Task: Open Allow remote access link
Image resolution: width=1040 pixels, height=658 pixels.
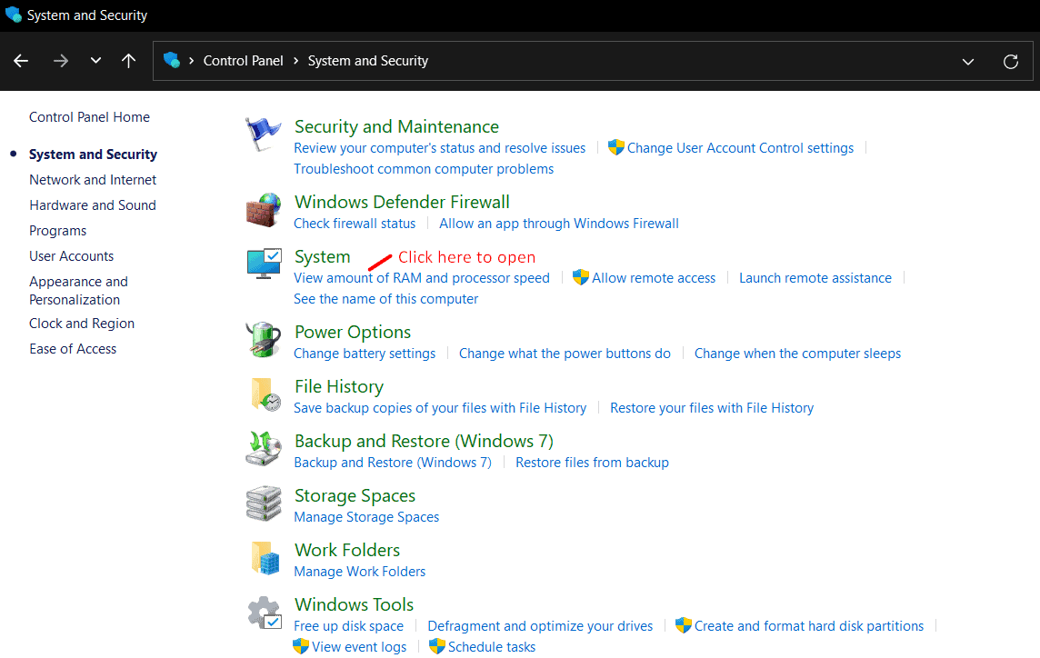Action: pyautogui.click(x=654, y=278)
